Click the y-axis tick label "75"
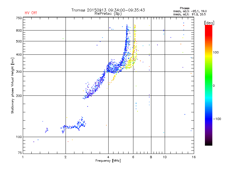228x171 pixels. pyautogui.click(x=20, y=153)
